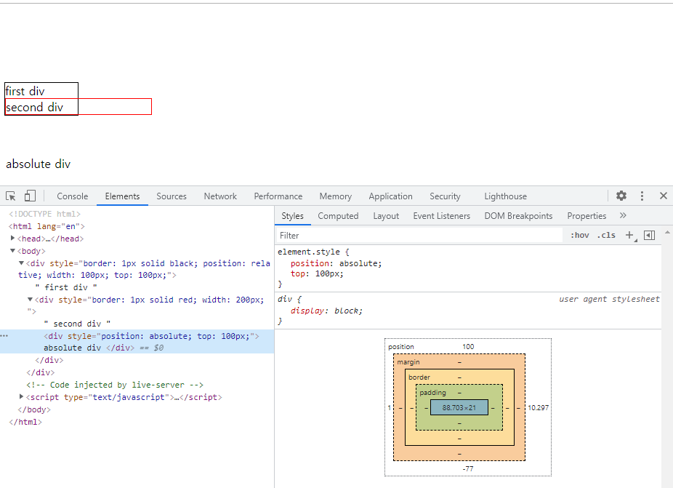The height and width of the screenshot is (488, 673).
Task: Select the Elements tab
Action: coord(122,196)
